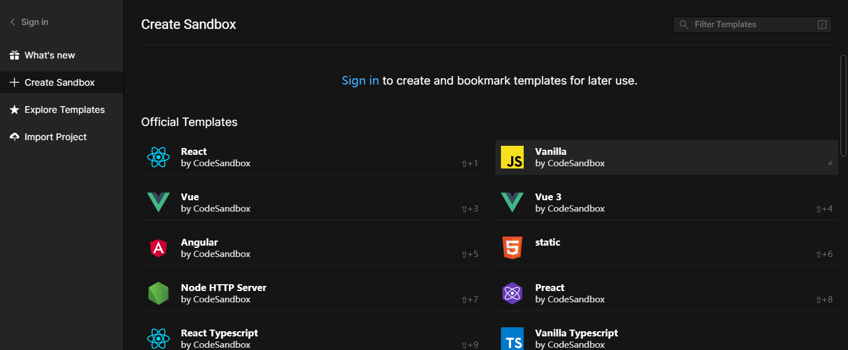Click "by CodeSandbox" under Angular
Screen dimensions: 848x350
click(x=216, y=254)
